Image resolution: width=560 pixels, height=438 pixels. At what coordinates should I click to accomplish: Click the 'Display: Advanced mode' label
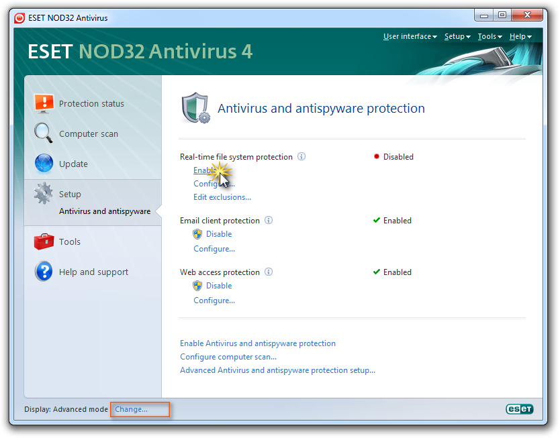66,409
